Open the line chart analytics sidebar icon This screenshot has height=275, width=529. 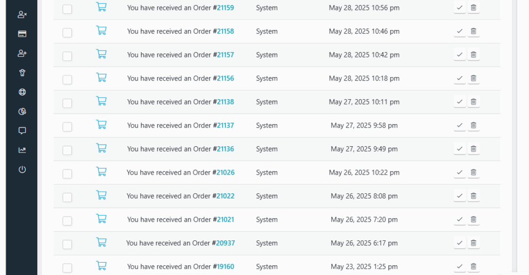pos(22,150)
